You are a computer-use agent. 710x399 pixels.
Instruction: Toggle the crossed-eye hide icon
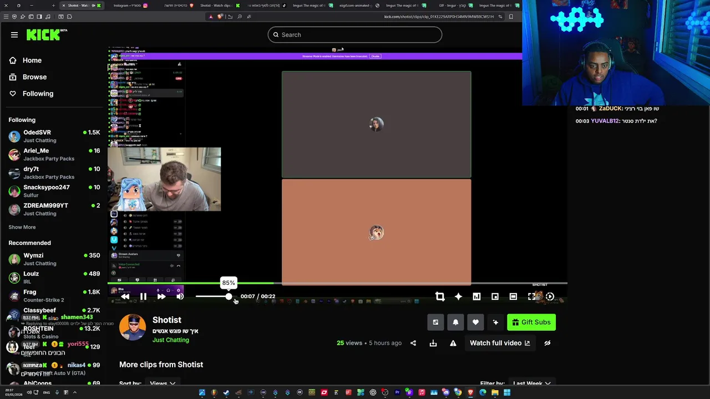point(547,343)
